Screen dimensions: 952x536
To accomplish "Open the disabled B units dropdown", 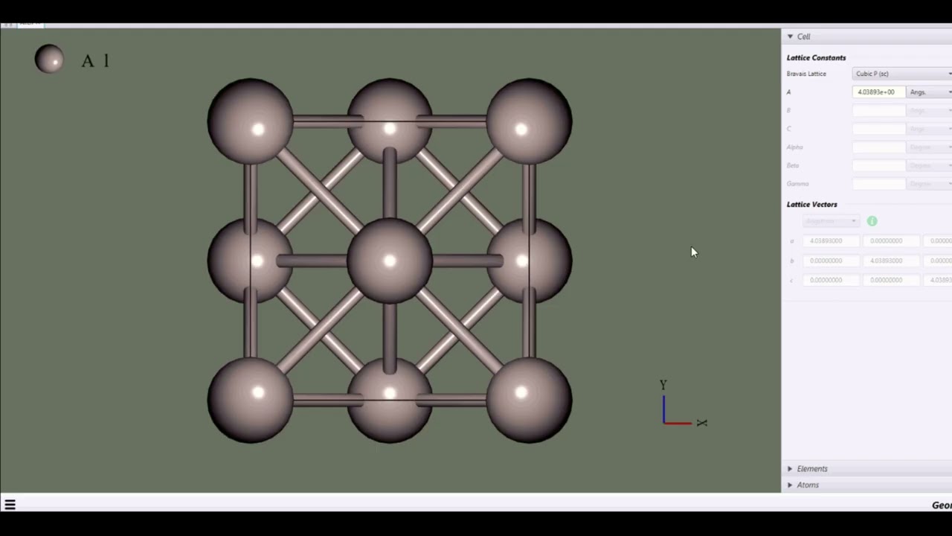I will [x=930, y=110].
